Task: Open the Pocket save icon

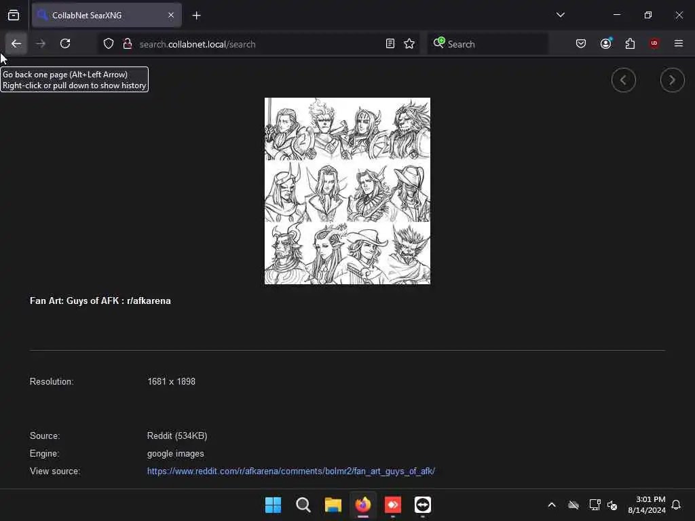Action: pos(581,44)
